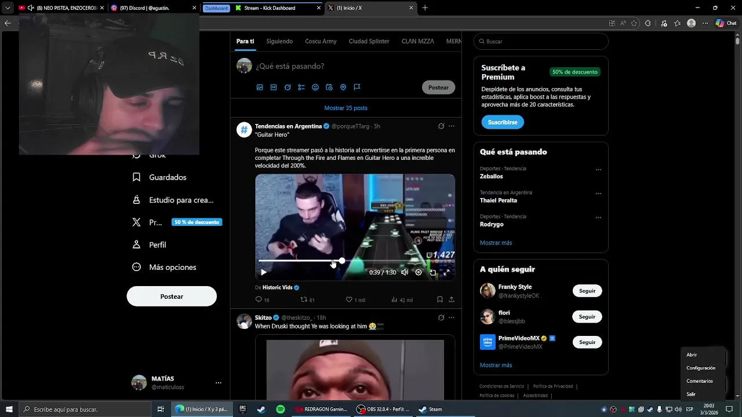Mute the Guitar Hero video
This screenshot has height=417, width=742.
click(405, 272)
